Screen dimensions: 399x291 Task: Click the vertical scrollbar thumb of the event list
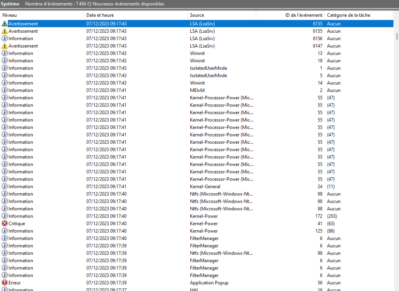point(397,36)
